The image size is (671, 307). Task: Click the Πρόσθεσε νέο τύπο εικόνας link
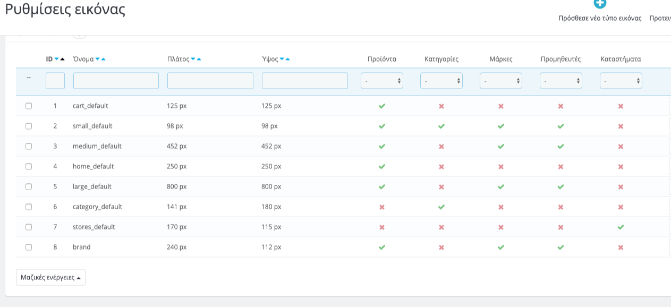[x=600, y=18]
